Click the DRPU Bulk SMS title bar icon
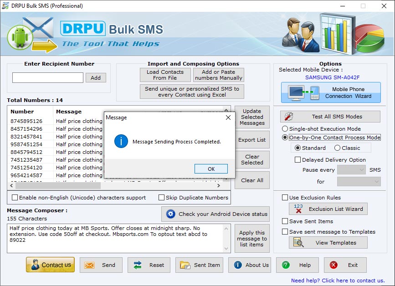Viewport: 395px width, 286px height. (x=5, y=5)
